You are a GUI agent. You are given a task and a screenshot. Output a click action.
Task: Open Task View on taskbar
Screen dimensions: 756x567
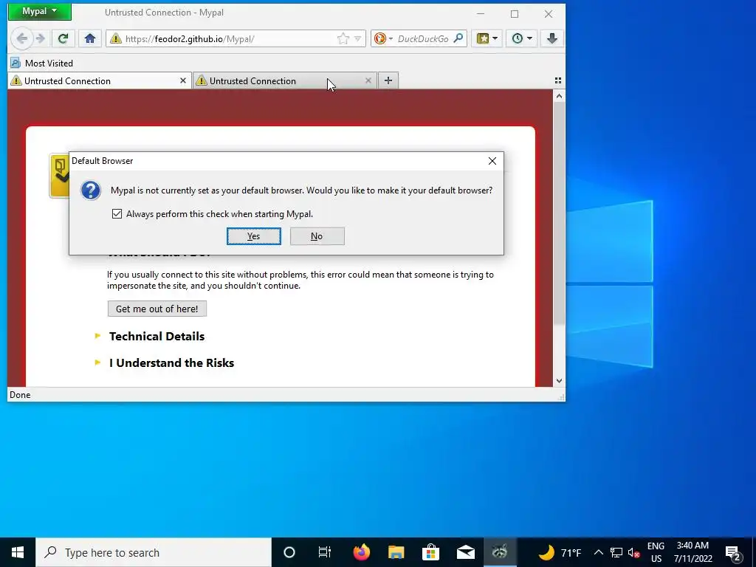pyautogui.click(x=325, y=552)
